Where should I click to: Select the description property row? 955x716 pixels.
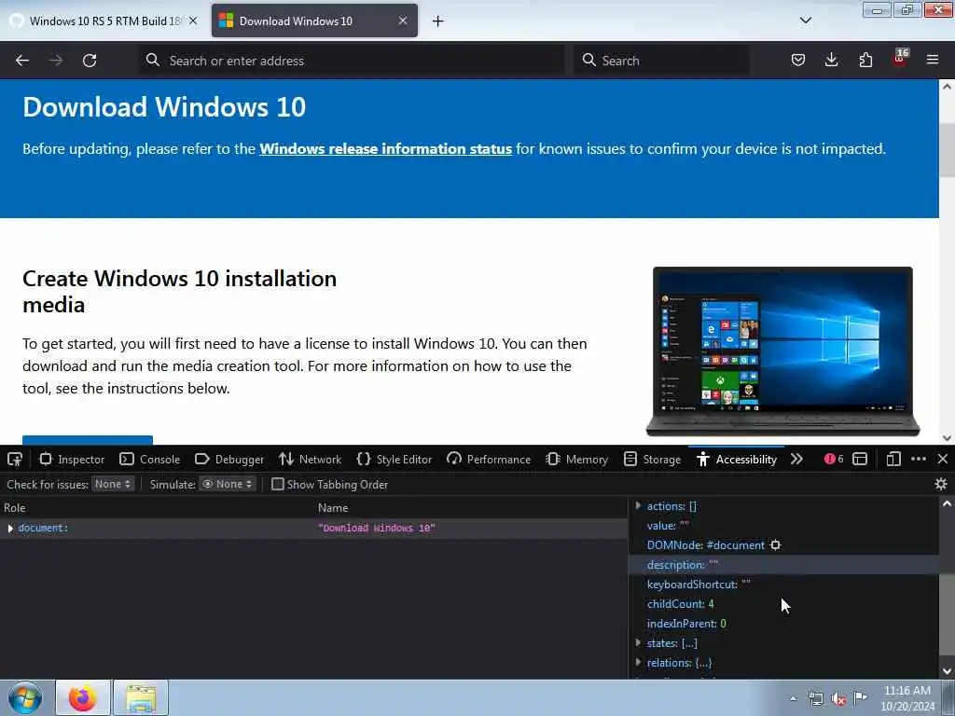[x=783, y=565]
